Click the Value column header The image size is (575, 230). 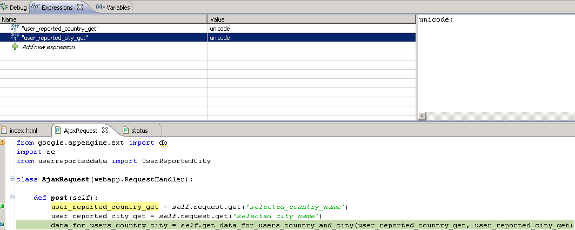point(312,19)
